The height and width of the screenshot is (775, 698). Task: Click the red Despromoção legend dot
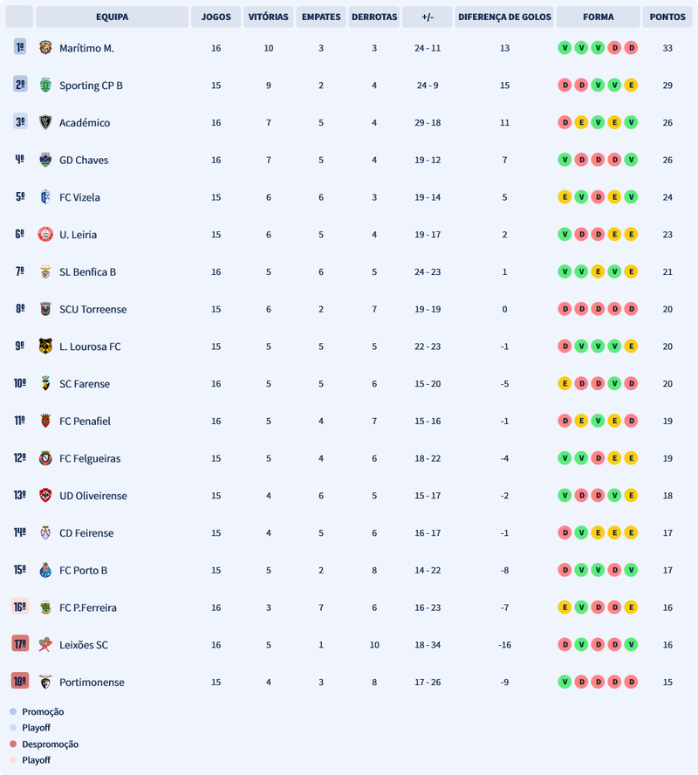click(x=13, y=744)
